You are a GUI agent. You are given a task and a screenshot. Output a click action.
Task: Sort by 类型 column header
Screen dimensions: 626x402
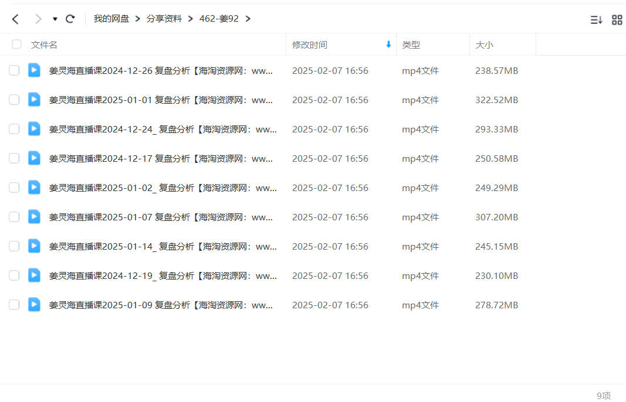(x=411, y=45)
